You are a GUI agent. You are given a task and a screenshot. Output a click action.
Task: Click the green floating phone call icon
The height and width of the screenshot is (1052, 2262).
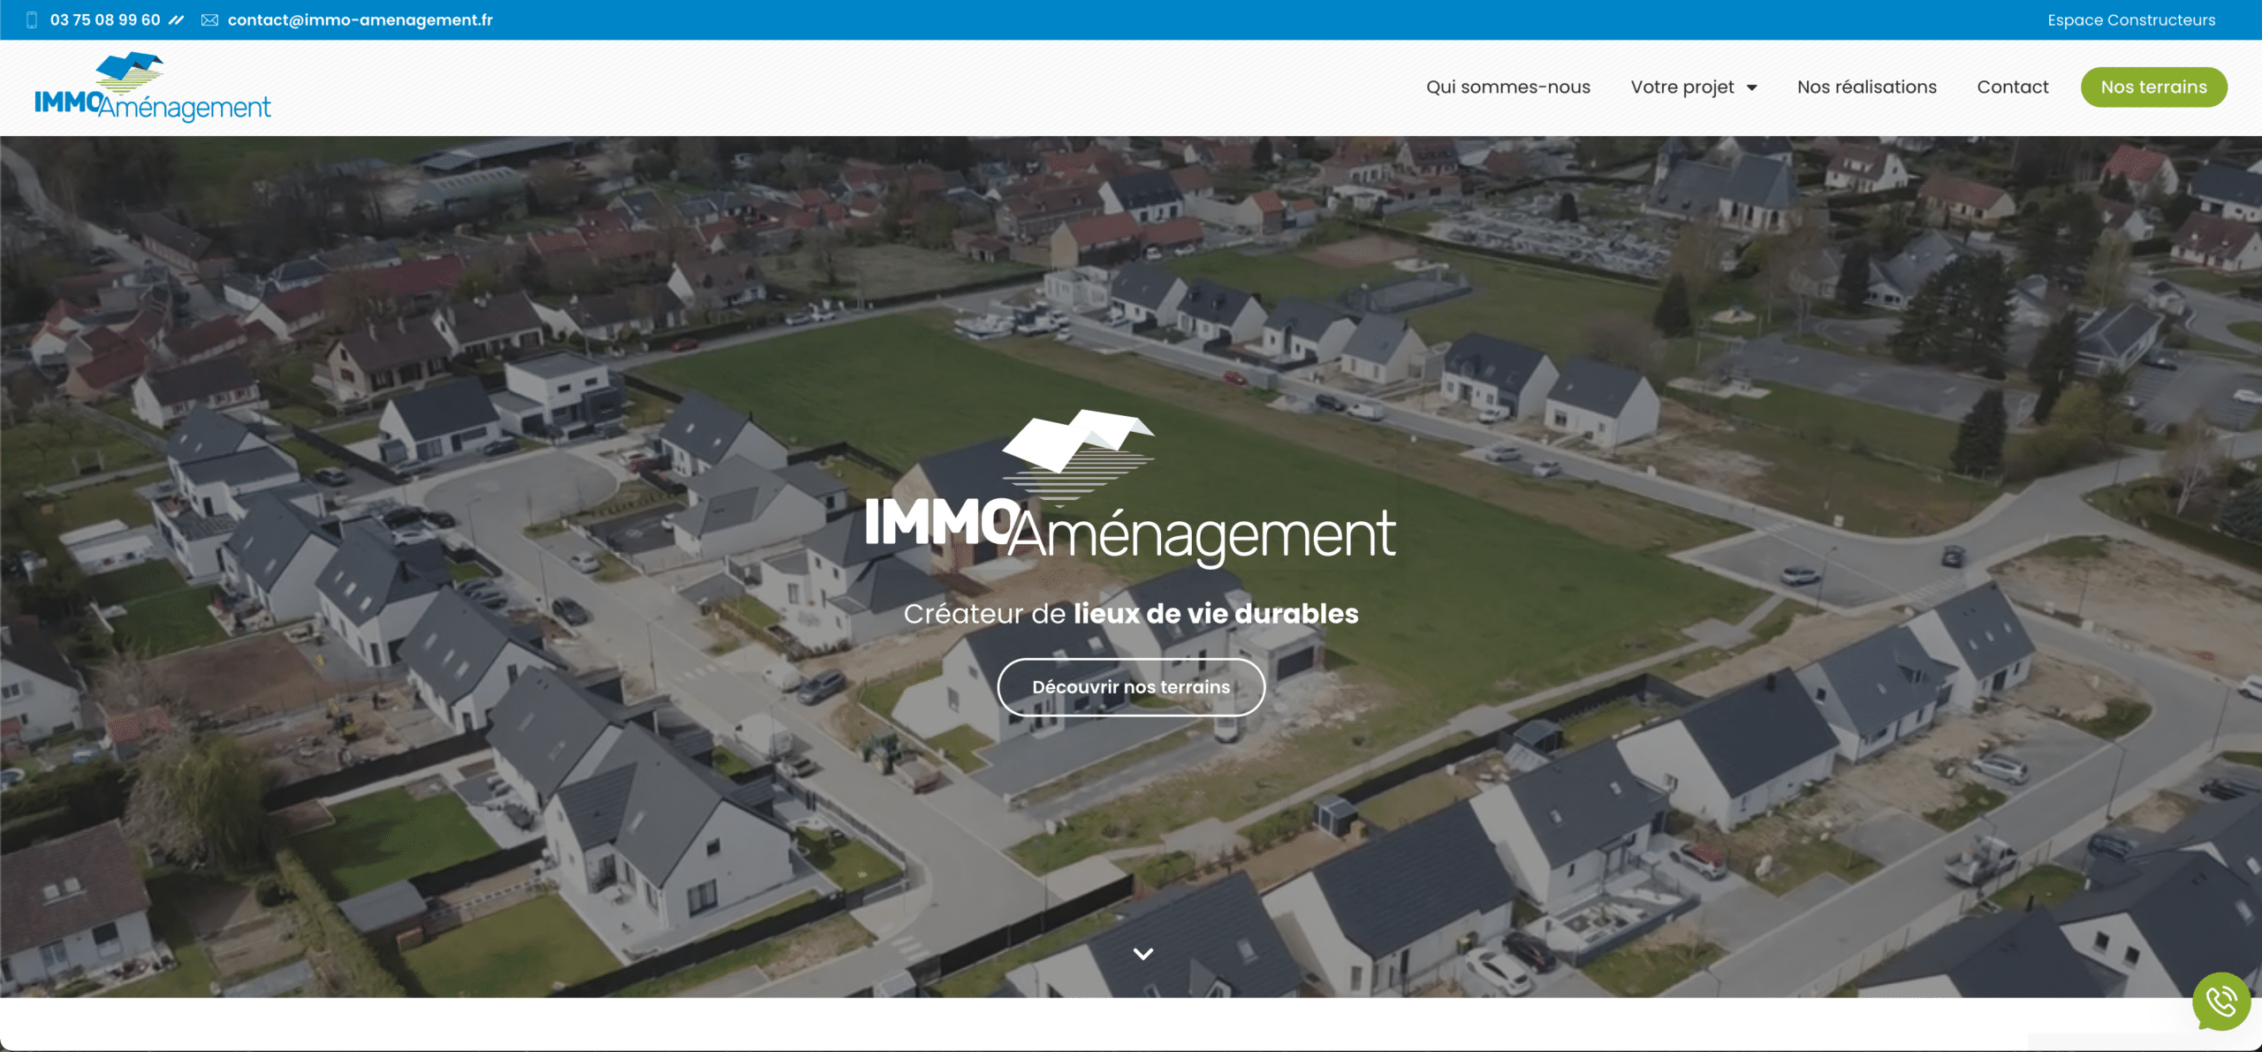coord(2221,1001)
